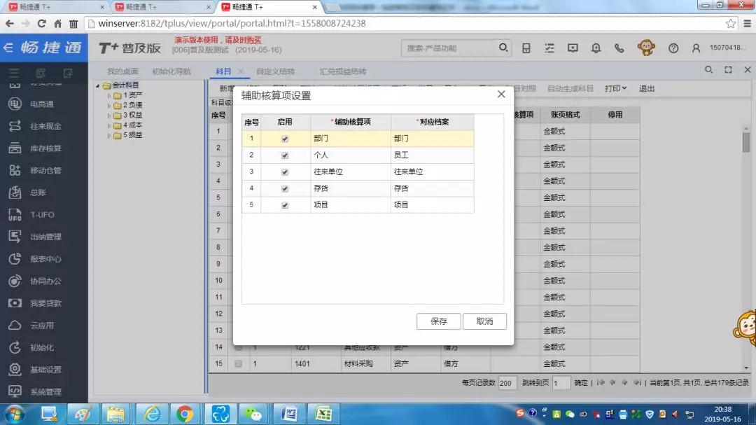Click the monkey mascot icon in header

tap(646, 48)
